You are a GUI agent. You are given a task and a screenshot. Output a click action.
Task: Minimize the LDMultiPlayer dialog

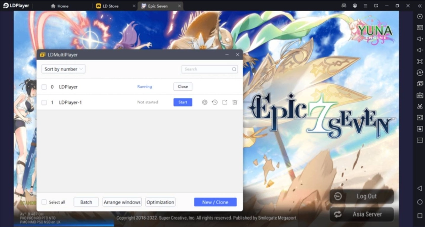227,54
